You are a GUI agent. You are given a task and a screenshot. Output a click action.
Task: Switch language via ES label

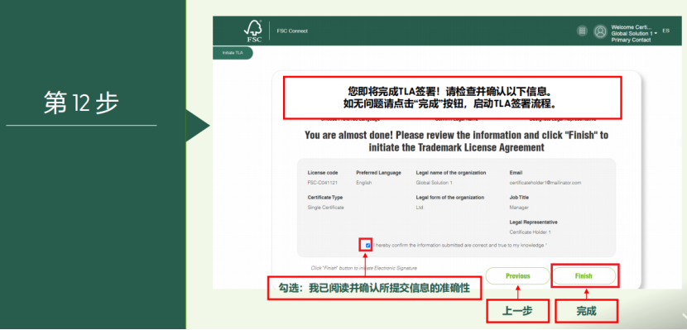pyautogui.click(x=665, y=31)
